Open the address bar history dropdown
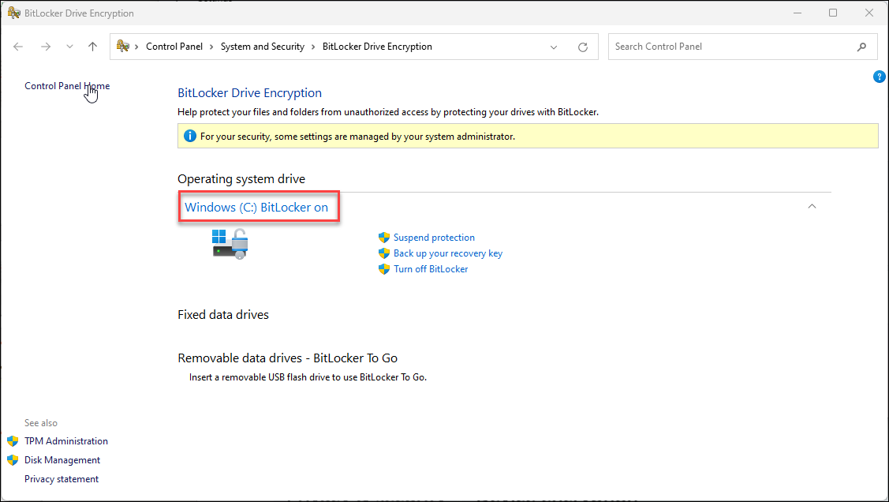The width and height of the screenshot is (889, 502). click(x=553, y=47)
